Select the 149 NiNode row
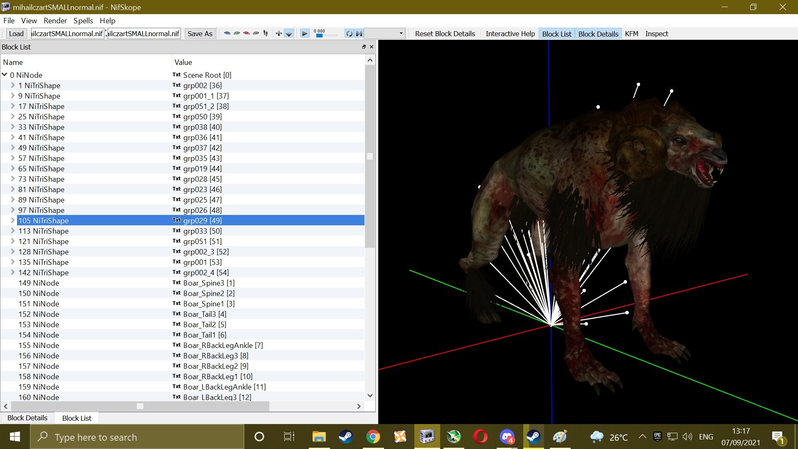798x449 pixels. click(182, 283)
